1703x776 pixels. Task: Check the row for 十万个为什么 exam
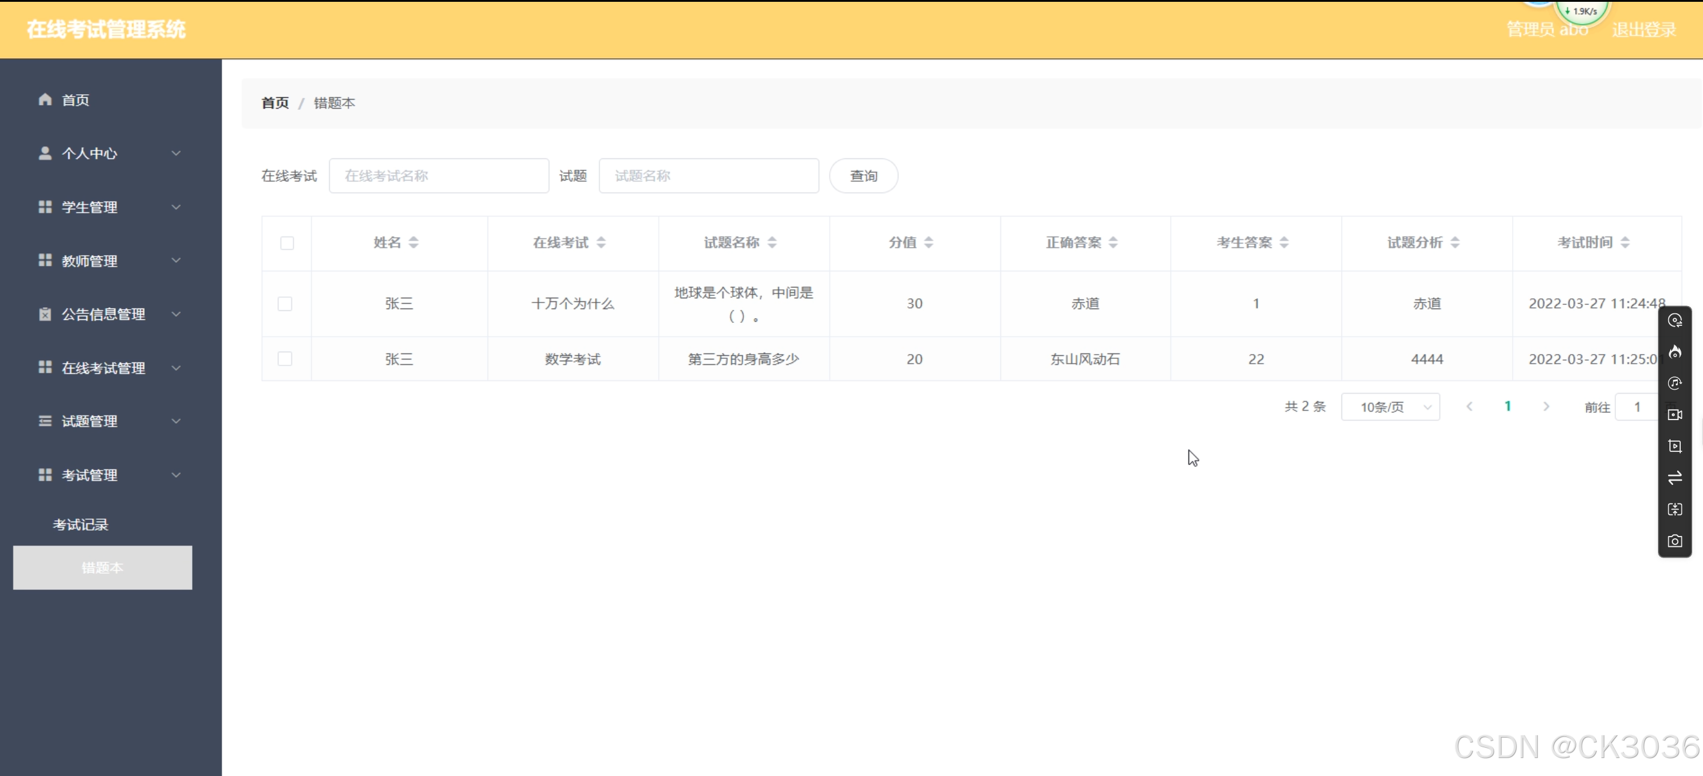click(x=285, y=304)
